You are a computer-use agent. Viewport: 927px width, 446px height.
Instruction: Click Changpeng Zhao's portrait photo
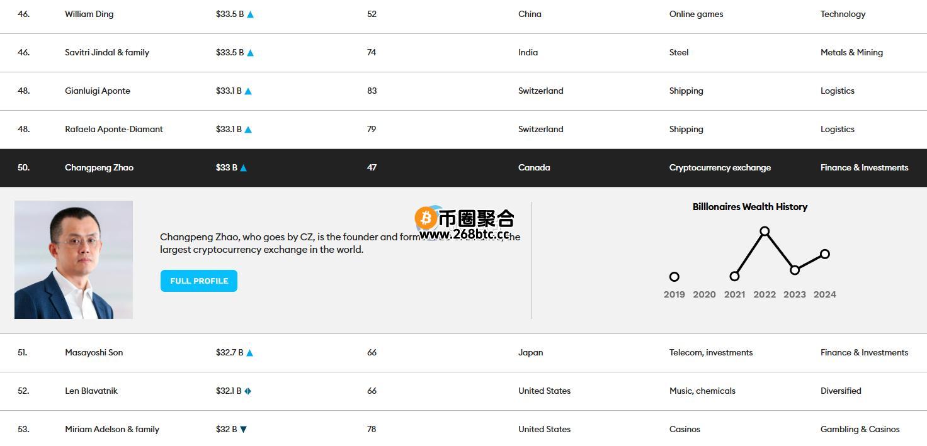pos(74,260)
